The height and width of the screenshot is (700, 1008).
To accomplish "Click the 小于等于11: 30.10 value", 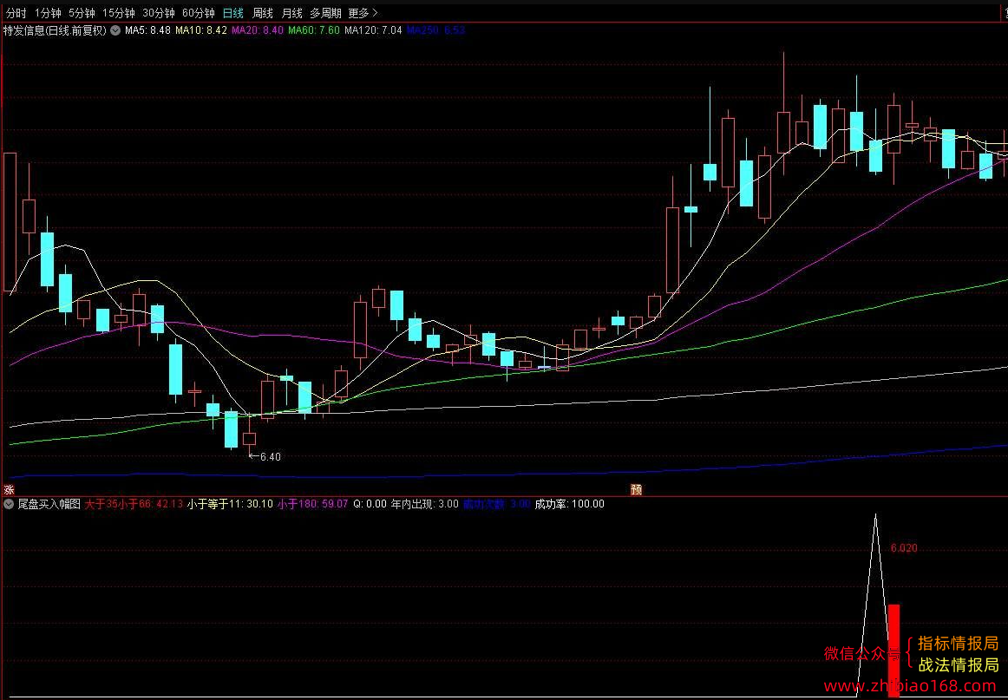I will [230, 504].
